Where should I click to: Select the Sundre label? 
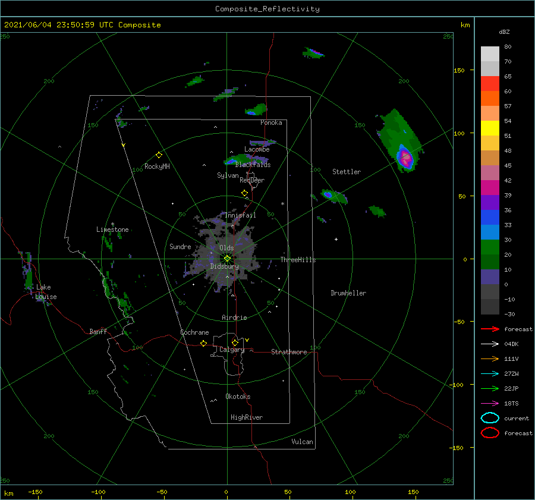[x=180, y=246]
